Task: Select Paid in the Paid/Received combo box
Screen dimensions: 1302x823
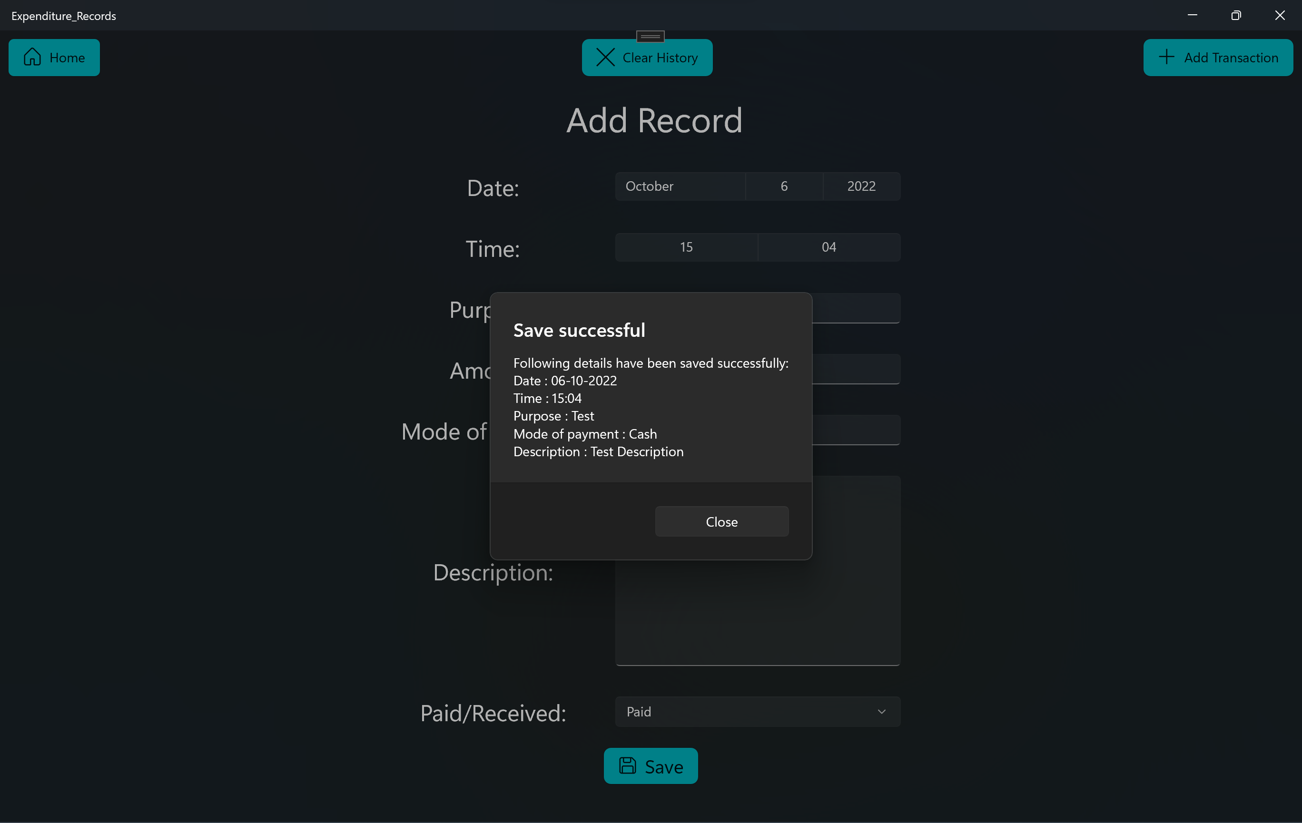Action: (757, 712)
